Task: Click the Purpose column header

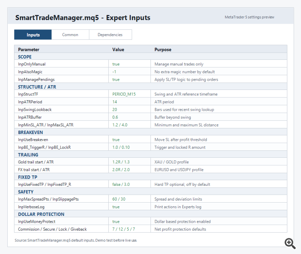Action: tap(163, 49)
